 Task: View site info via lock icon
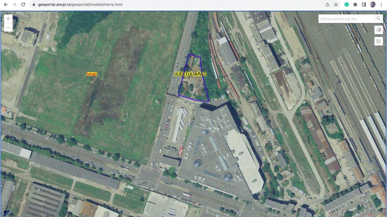tap(34, 5)
